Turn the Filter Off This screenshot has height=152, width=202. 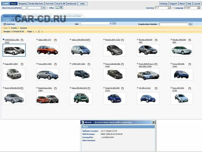[61, 8]
